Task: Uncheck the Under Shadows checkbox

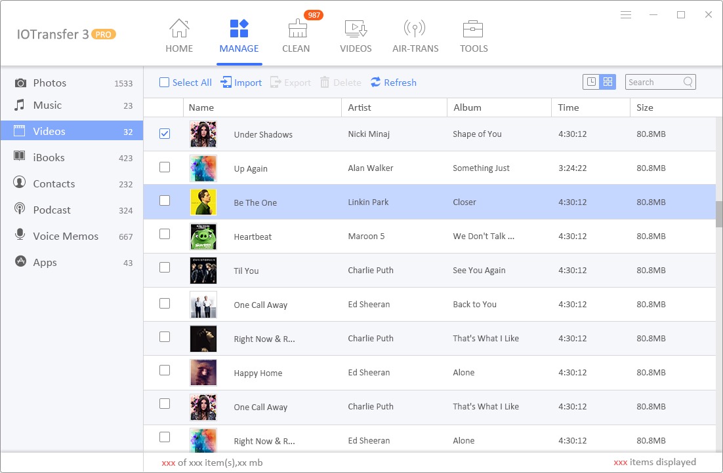Action: 164,132
